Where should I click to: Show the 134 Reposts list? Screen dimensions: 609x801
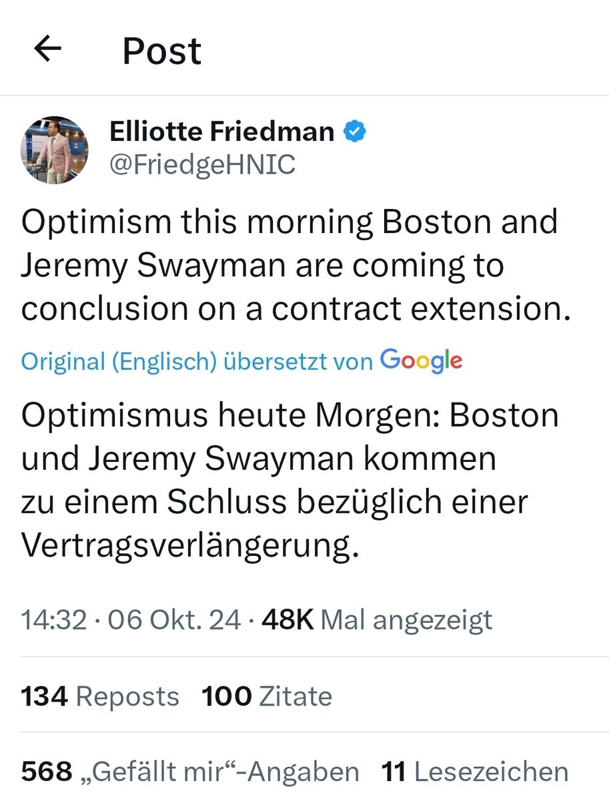click(100, 697)
